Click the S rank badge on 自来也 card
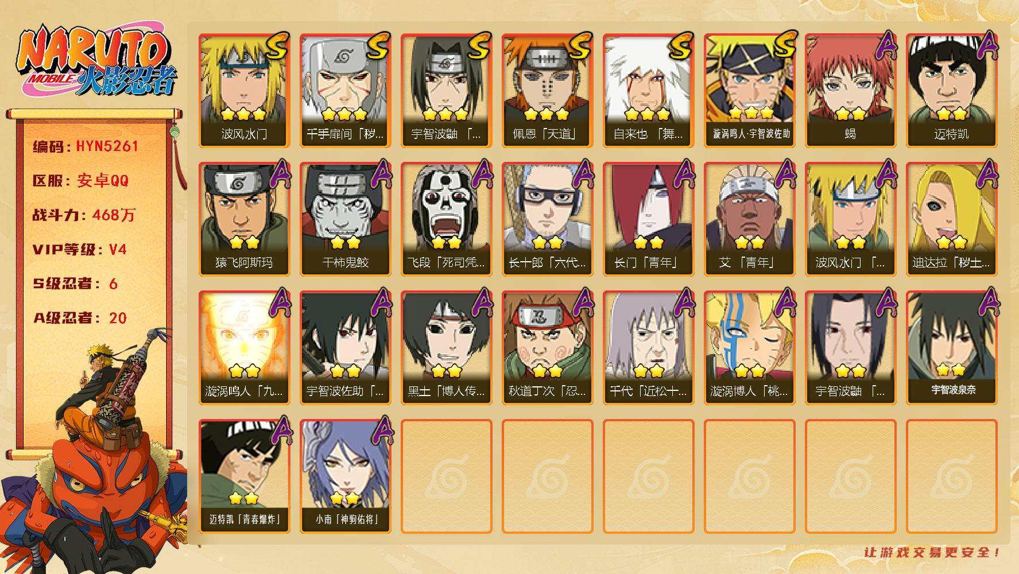 click(681, 46)
